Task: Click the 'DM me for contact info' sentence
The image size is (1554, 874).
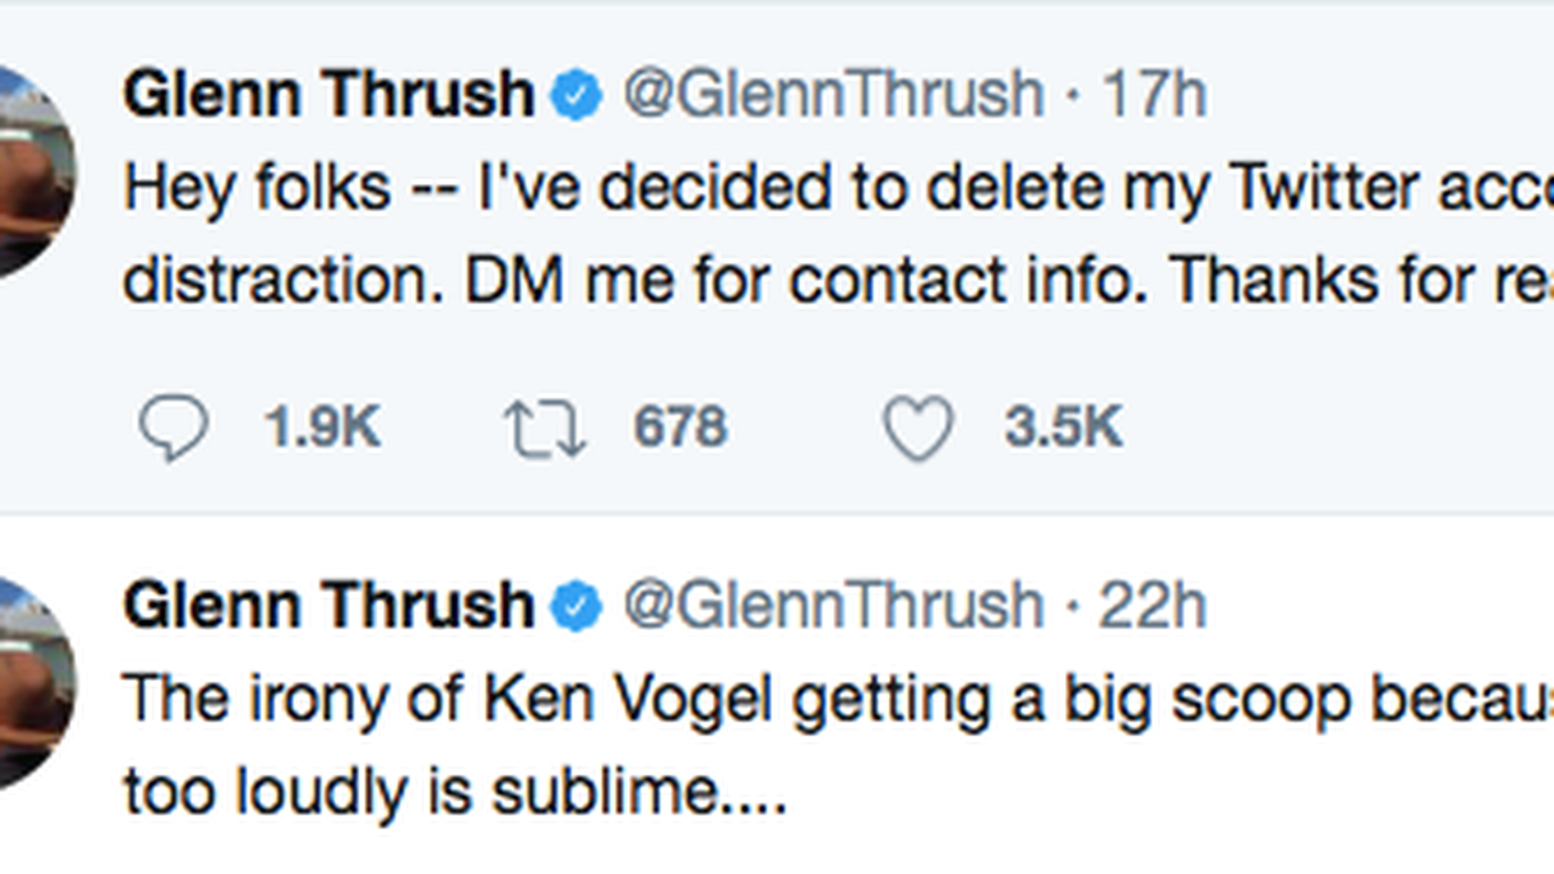Action: [x=805, y=281]
